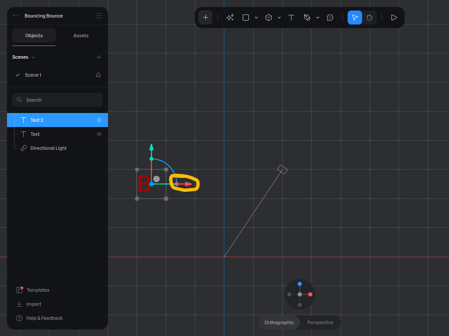Activate the select cursor mode
449x336 pixels.
click(x=355, y=18)
